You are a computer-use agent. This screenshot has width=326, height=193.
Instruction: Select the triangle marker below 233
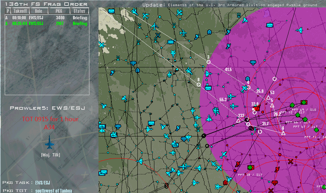tap(238, 121)
